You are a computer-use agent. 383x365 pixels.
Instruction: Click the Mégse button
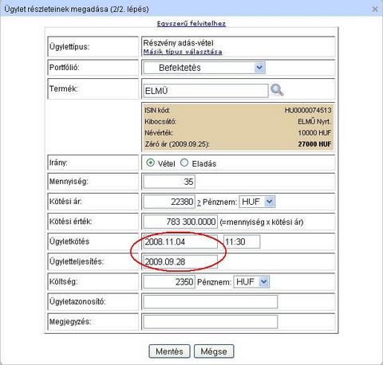tap(214, 351)
